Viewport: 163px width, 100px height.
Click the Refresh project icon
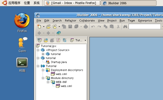[58, 40]
